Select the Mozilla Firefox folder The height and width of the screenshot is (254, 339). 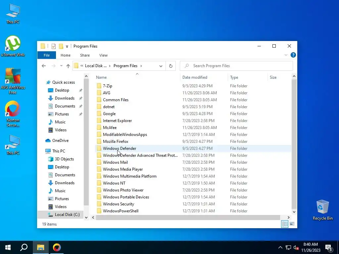point(193,142)
